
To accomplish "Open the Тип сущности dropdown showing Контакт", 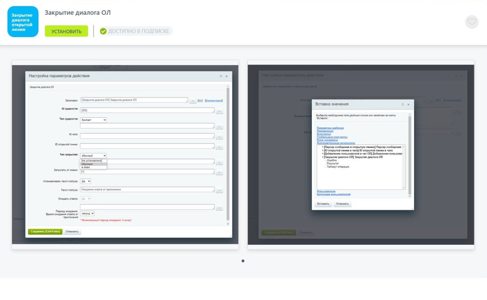I will (93, 120).
